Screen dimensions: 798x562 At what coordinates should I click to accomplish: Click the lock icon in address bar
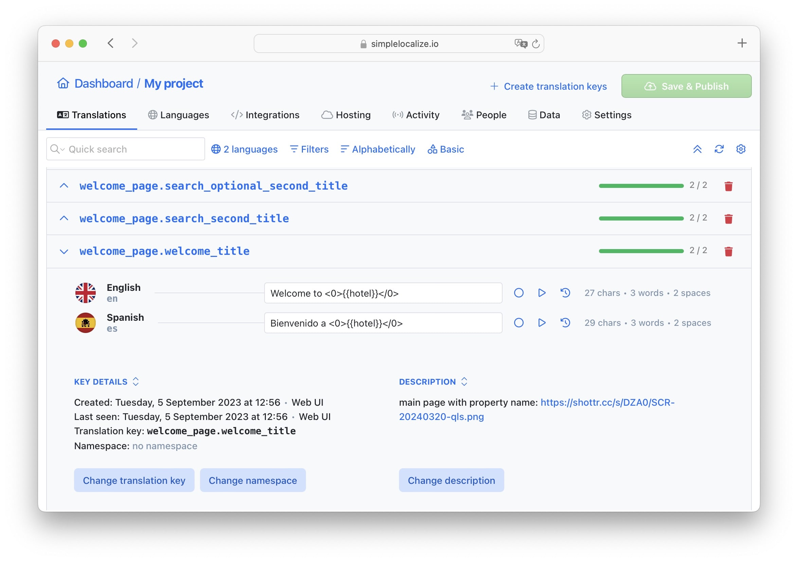[x=363, y=44]
